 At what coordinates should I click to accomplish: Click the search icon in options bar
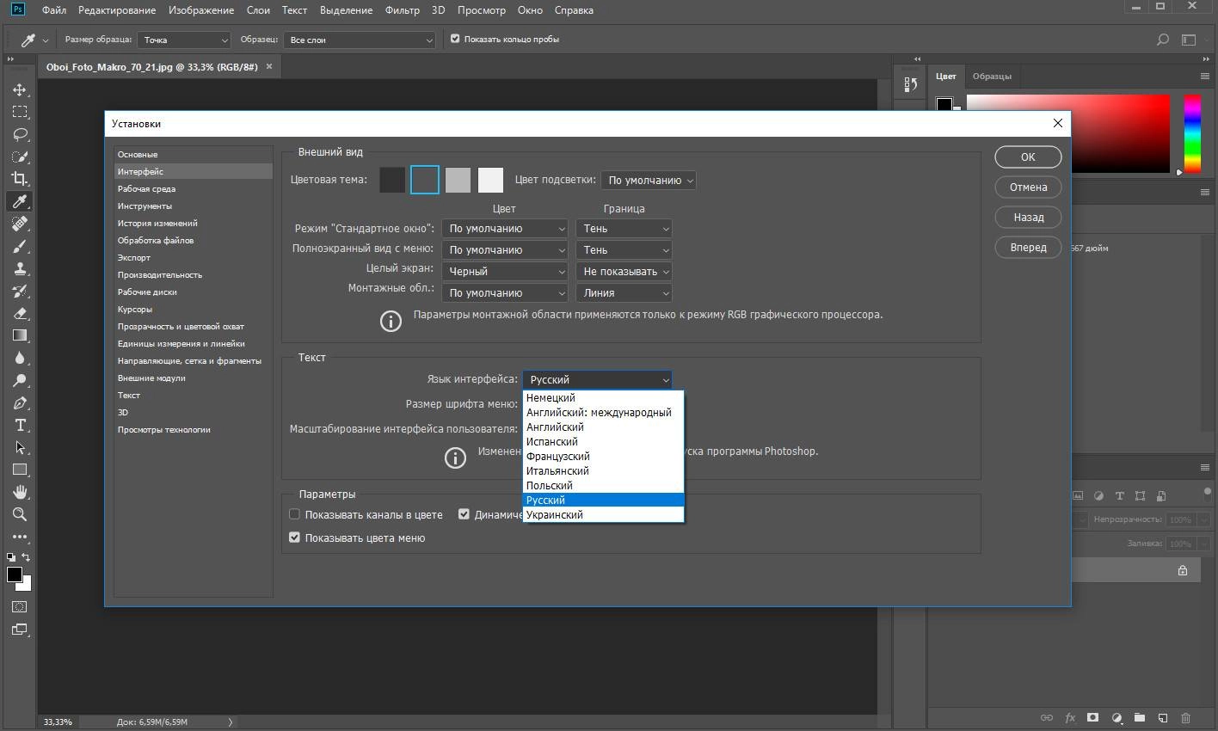(1163, 40)
